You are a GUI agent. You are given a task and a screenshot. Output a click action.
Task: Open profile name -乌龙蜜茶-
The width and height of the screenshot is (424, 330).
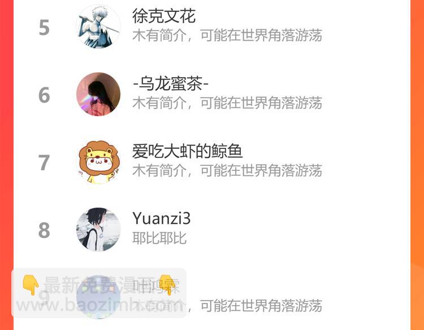[x=171, y=83]
